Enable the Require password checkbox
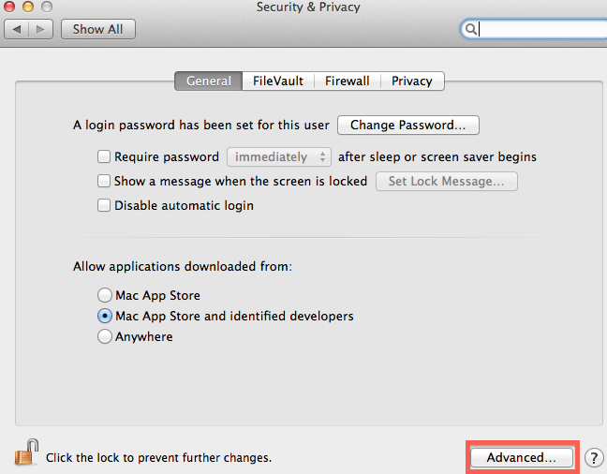The width and height of the screenshot is (607, 474). coord(104,156)
